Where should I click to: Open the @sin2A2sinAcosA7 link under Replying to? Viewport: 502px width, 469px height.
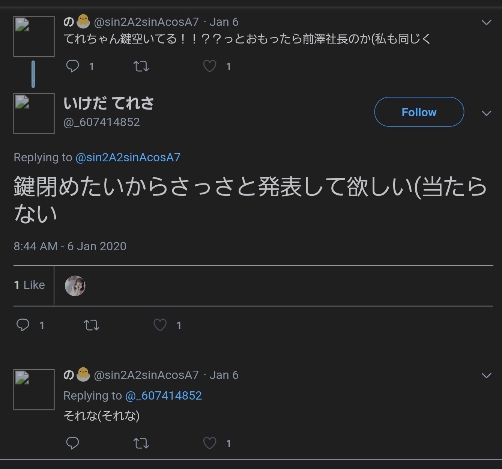(x=128, y=157)
